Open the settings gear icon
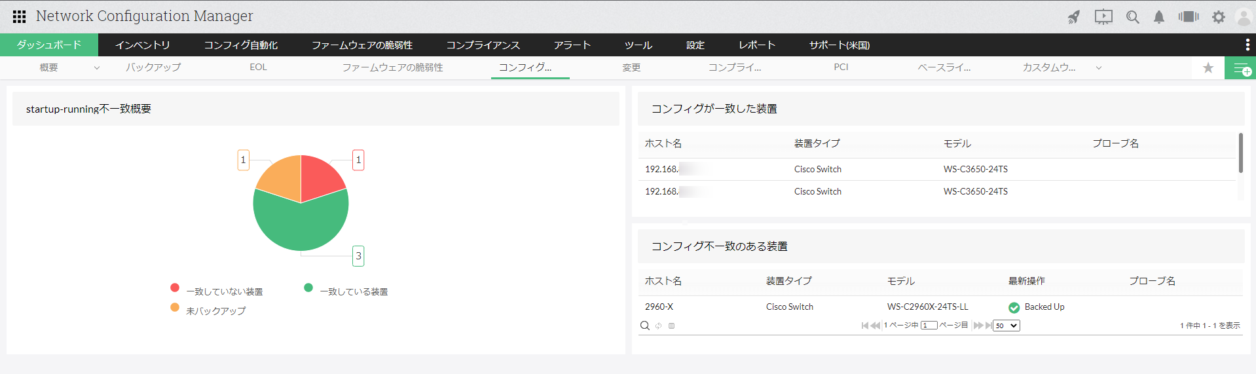Image resolution: width=1256 pixels, height=374 pixels. pos(1218,17)
